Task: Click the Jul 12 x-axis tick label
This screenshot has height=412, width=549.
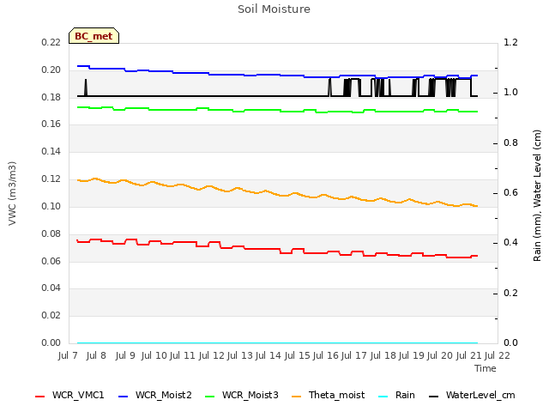Action: pyautogui.click(x=212, y=355)
